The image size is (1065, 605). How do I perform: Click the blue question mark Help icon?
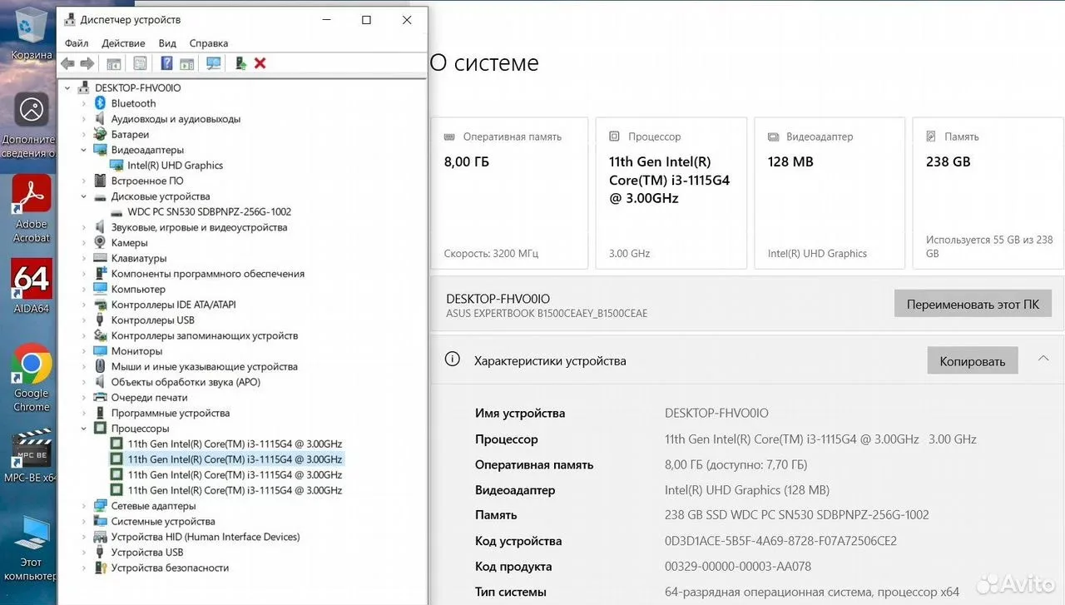pos(166,63)
